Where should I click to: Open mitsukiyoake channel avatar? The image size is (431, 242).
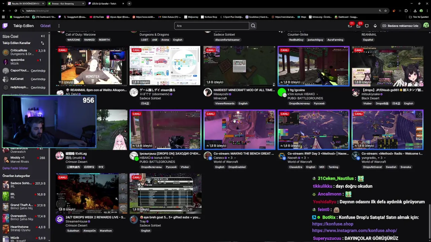tap(356, 92)
